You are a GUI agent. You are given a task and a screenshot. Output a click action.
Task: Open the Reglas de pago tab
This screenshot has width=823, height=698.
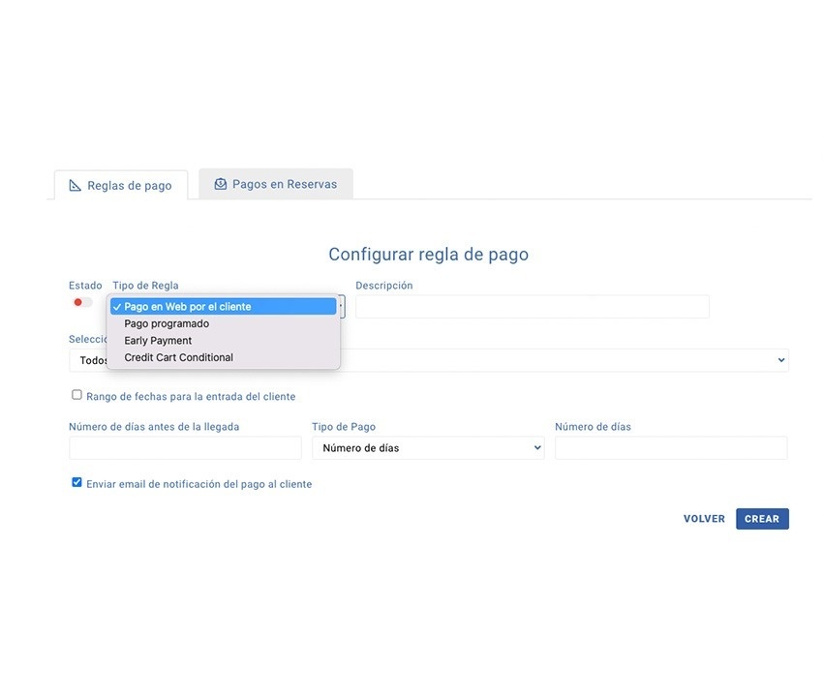[x=121, y=186]
